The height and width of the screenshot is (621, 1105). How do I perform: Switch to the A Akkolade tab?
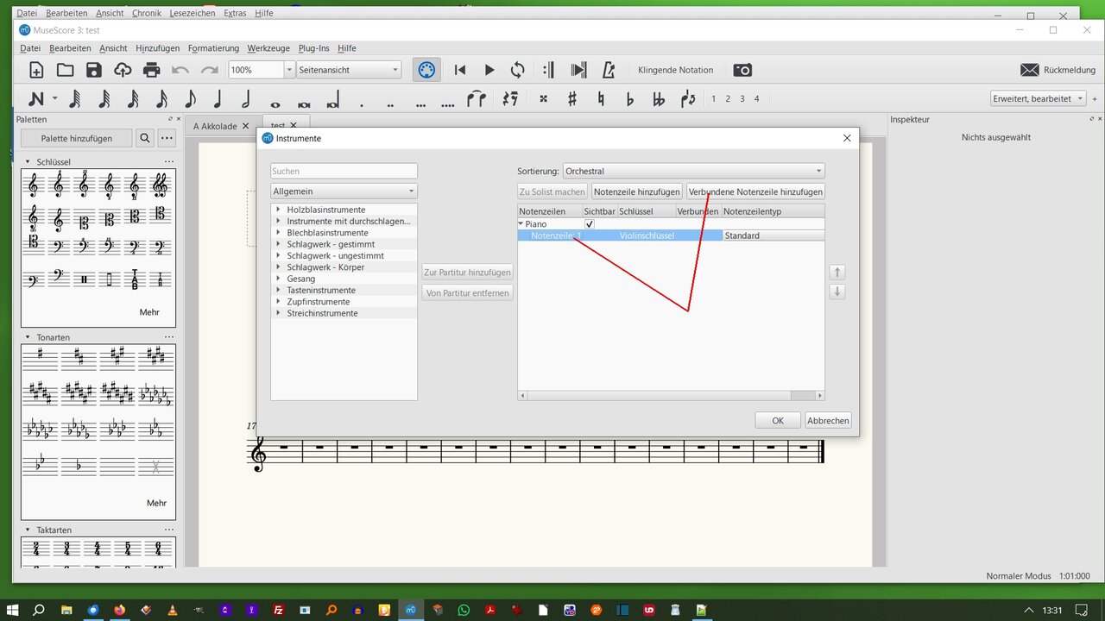[214, 126]
